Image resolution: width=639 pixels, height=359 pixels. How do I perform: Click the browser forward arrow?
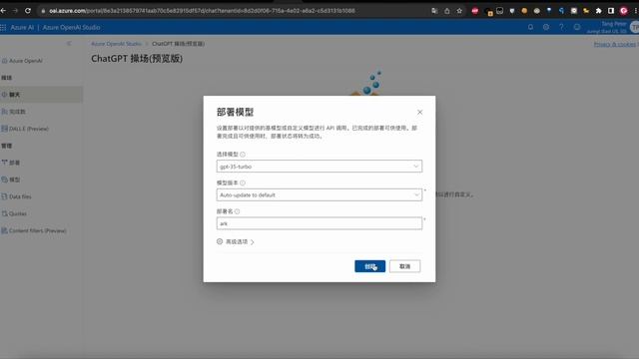[15, 11]
